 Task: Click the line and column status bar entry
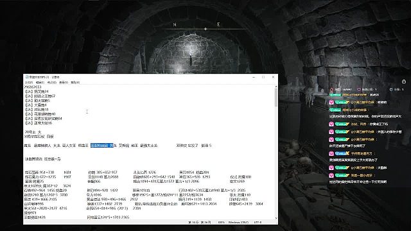pos(200,223)
